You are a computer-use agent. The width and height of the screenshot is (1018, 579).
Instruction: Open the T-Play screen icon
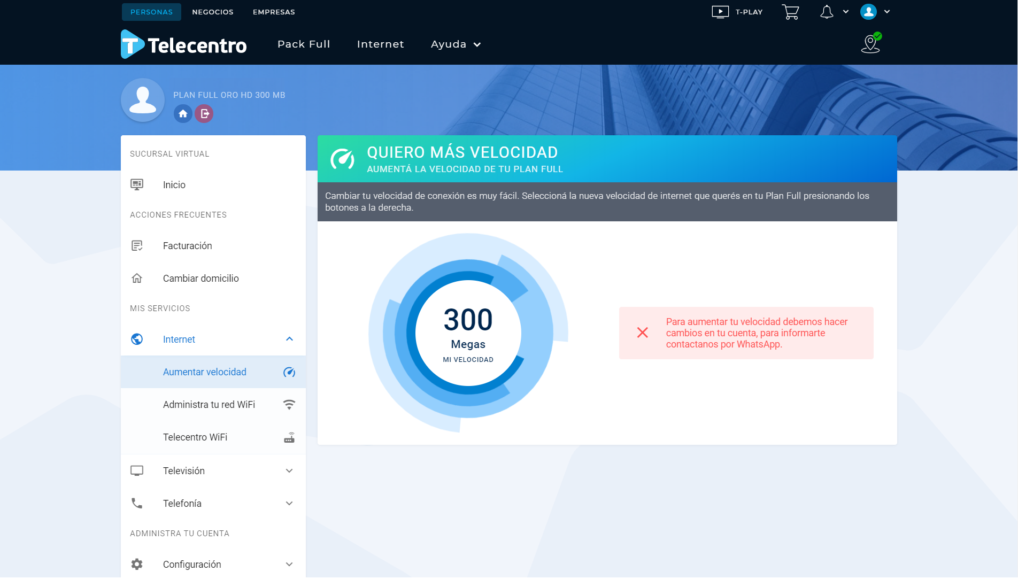click(x=720, y=12)
